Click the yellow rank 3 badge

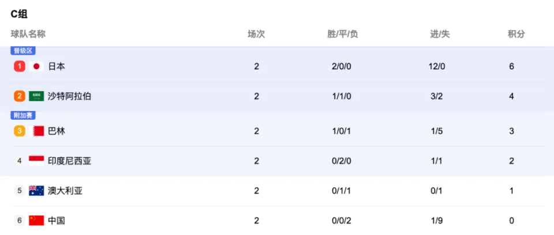click(x=20, y=131)
